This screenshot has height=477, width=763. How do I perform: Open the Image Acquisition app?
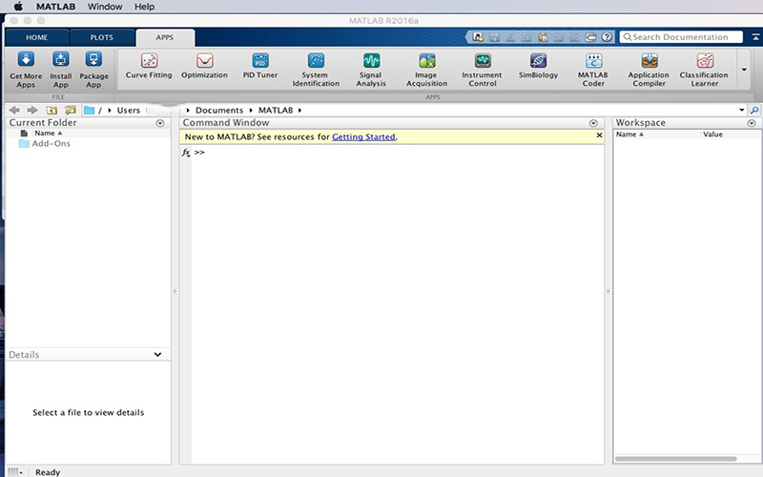[426, 70]
